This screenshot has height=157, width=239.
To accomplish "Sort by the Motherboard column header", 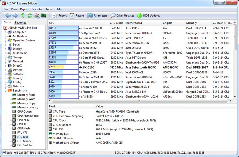I will coord(143,23).
